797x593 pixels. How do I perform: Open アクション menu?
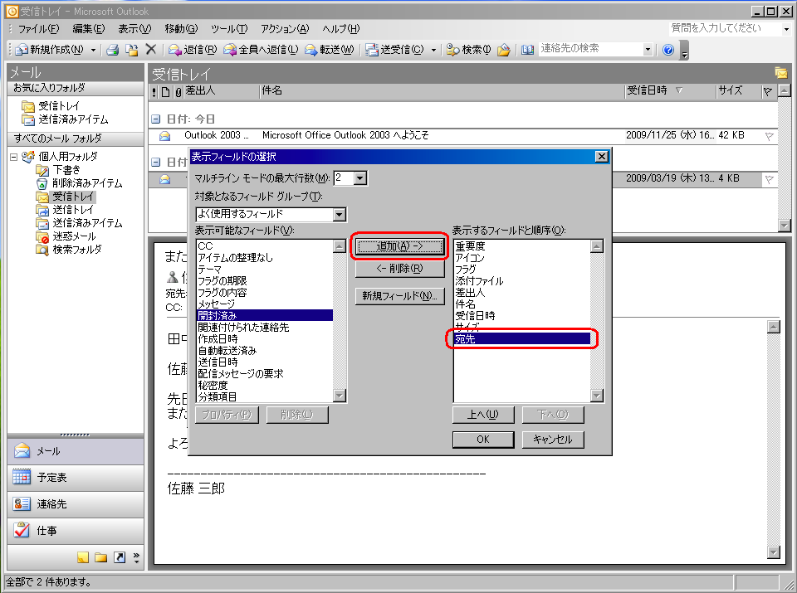click(285, 29)
